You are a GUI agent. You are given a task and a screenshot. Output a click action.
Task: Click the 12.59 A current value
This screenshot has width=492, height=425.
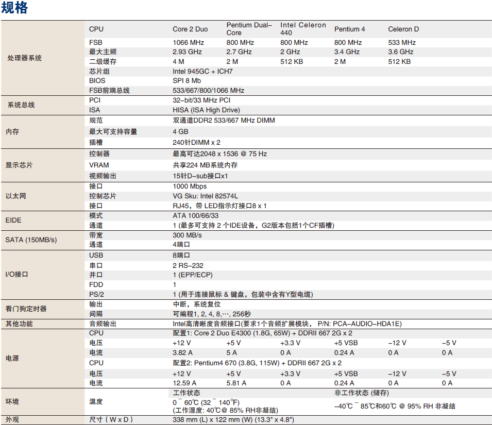click(184, 383)
